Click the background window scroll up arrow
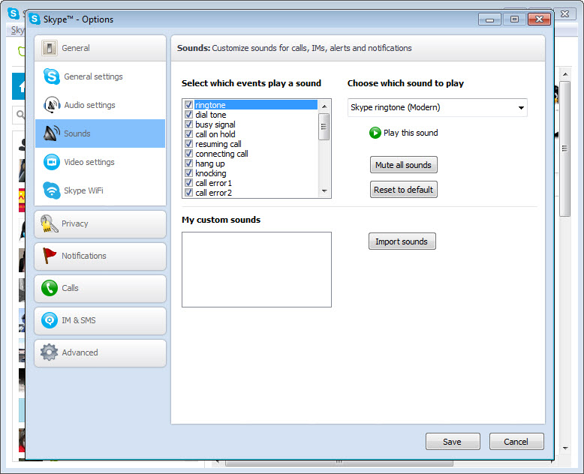 click(565, 74)
